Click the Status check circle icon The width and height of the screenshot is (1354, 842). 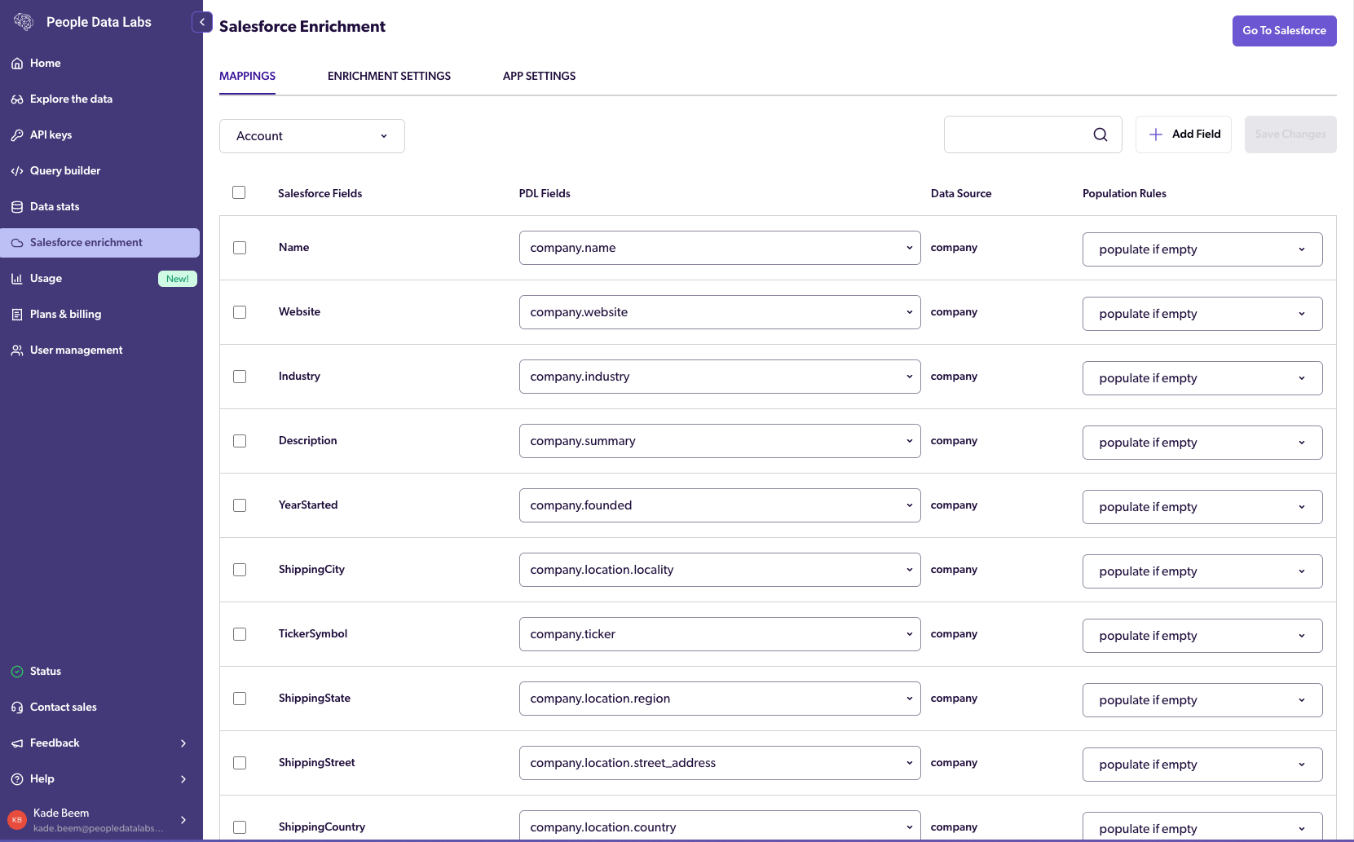17,672
